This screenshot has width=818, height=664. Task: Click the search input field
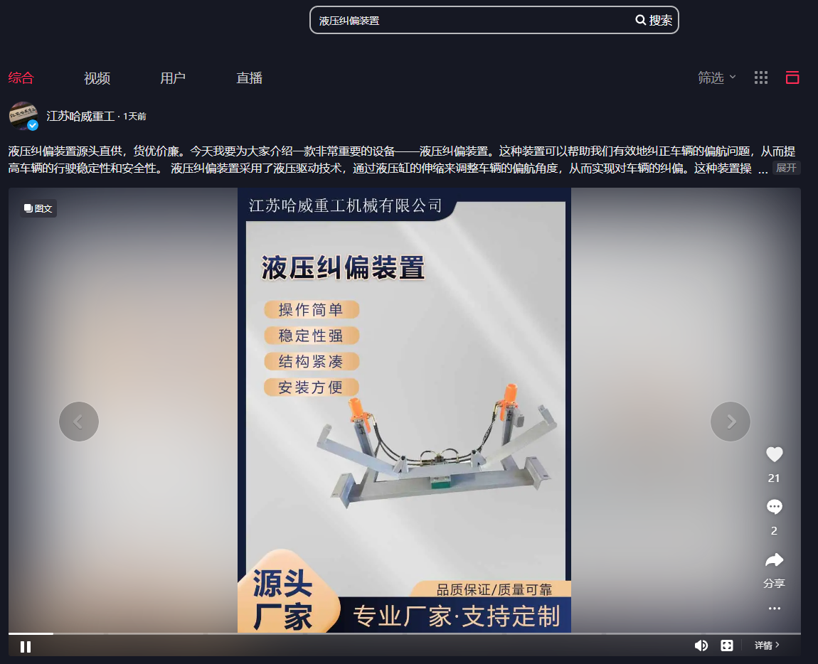click(x=469, y=21)
